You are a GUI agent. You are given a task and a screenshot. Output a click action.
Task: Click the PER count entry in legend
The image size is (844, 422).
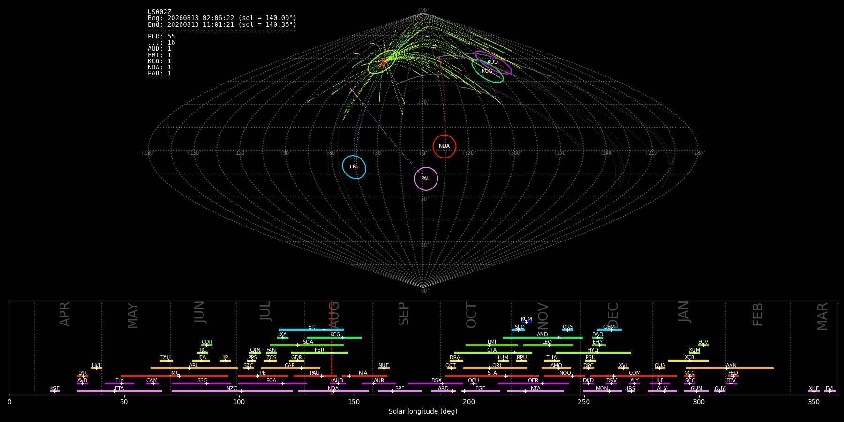161,36
